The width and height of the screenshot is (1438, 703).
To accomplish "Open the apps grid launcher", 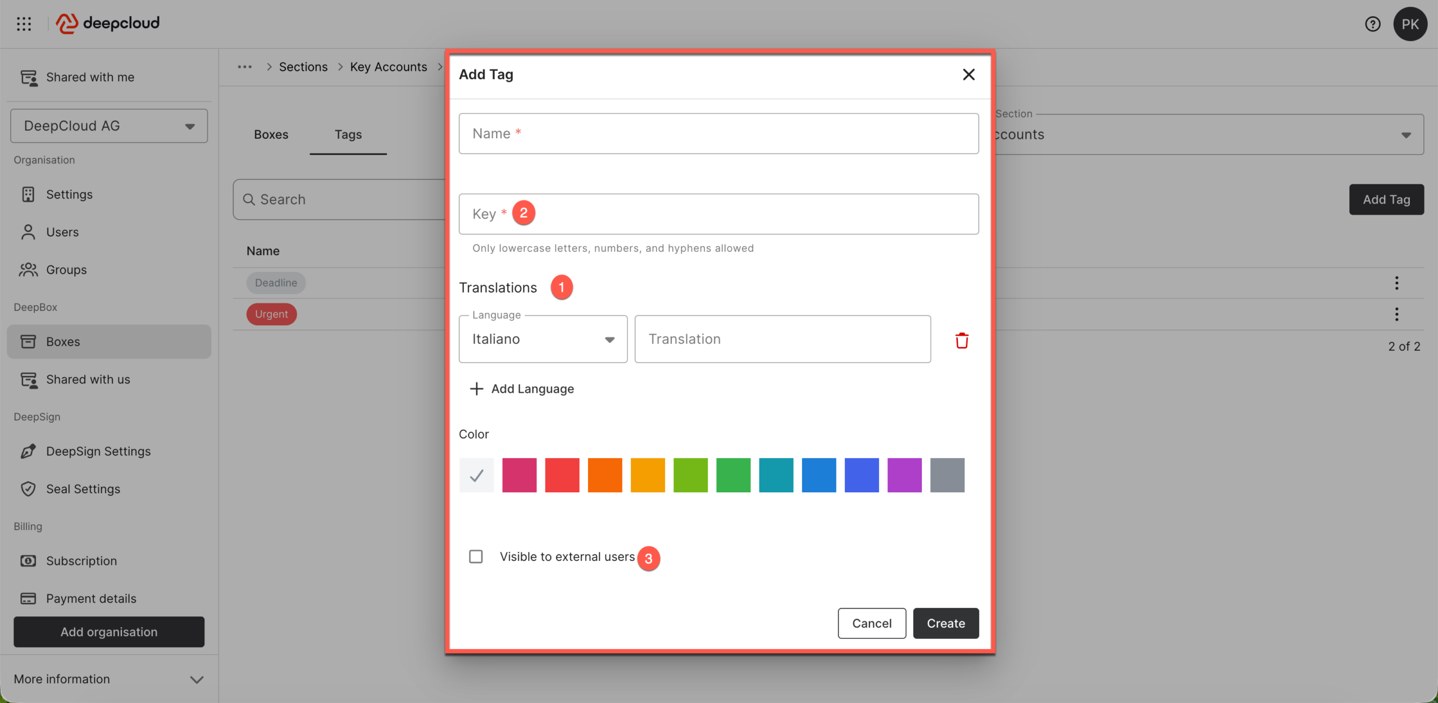I will coord(24,24).
